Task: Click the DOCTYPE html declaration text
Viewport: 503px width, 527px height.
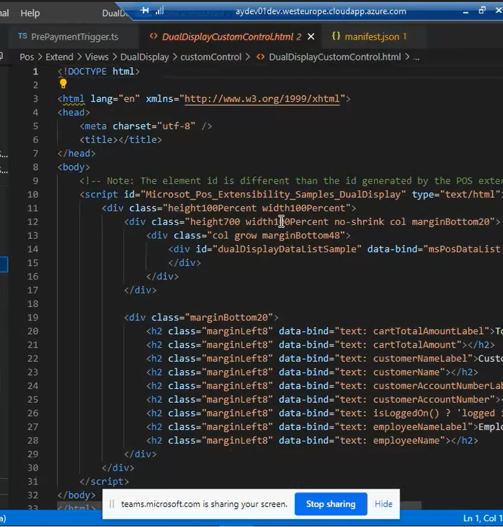Action: 99,71
